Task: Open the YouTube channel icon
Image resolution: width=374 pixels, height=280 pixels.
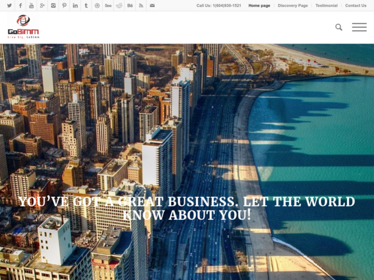Action: (x=31, y=6)
